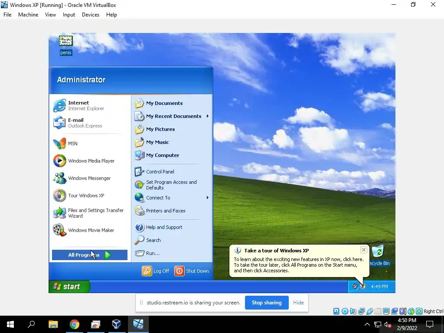Click VirtualBox hard disk status icon
The image size is (444, 333).
click(x=336, y=311)
